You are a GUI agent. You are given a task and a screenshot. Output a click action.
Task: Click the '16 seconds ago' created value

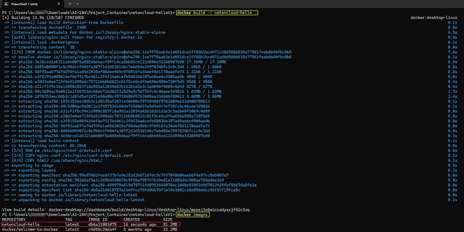pyautogui.click(x=139, y=224)
